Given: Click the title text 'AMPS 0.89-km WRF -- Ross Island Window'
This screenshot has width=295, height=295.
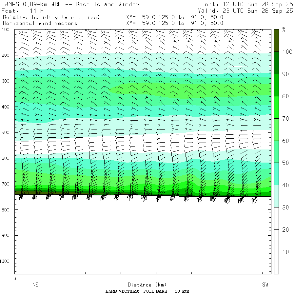Looking at the screenshot, I should tap(72, 4).
